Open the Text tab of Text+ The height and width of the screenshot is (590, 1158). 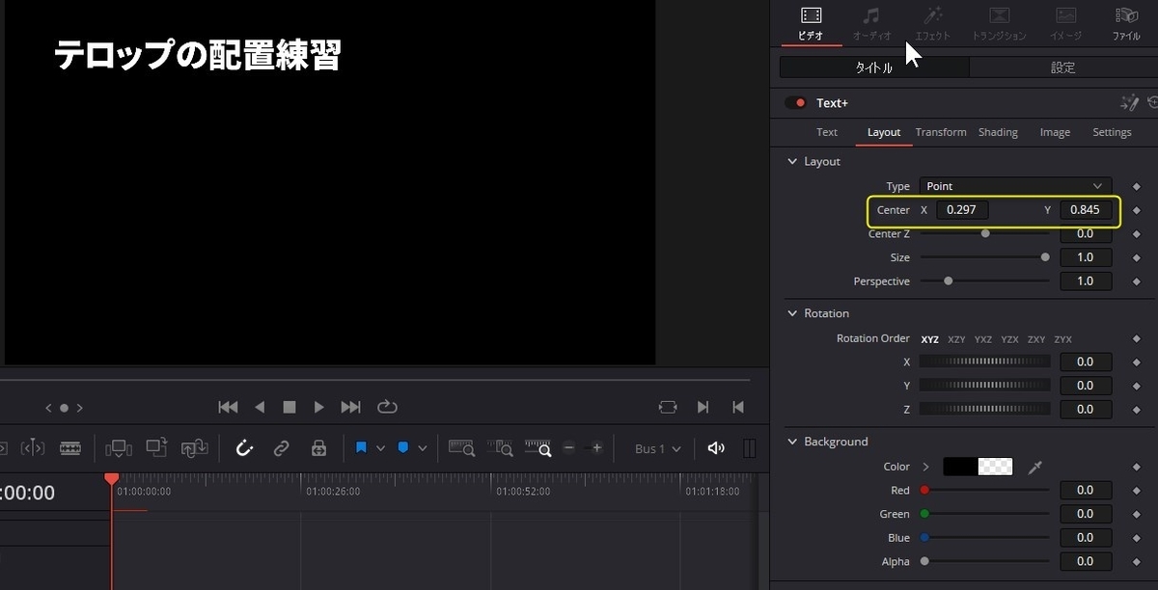827,132
